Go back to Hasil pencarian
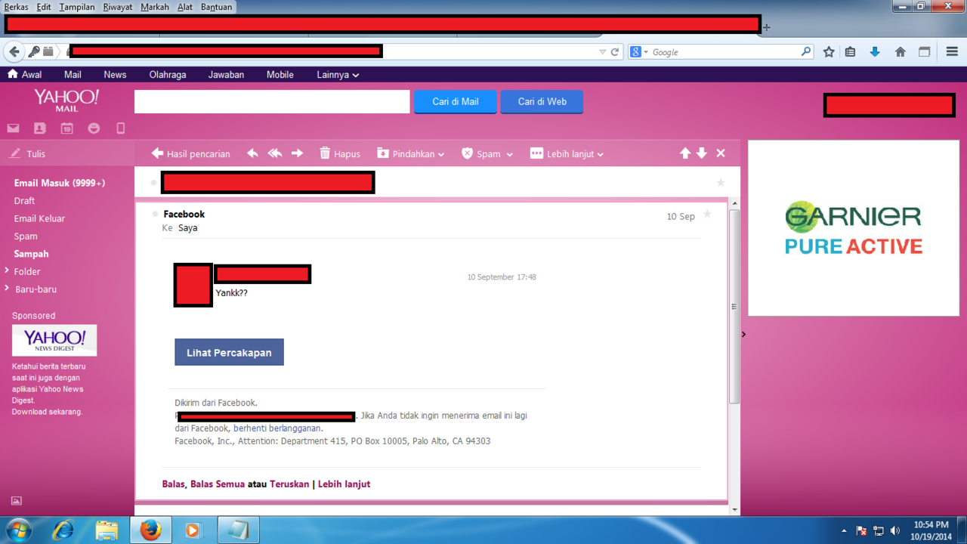Screen dimensions: 967x544 pos(190,153)
